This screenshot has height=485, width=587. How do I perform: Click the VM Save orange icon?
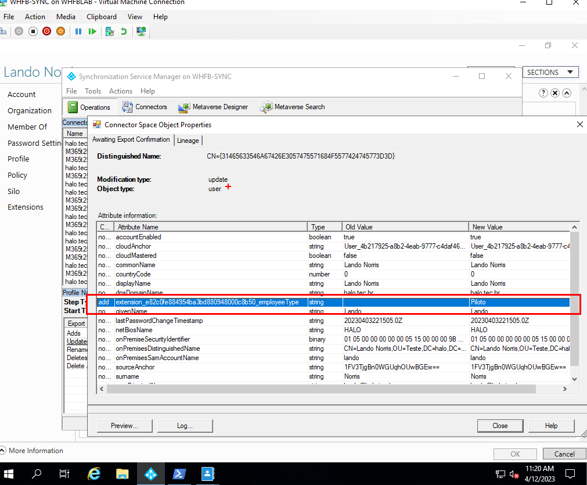[60, 31]
